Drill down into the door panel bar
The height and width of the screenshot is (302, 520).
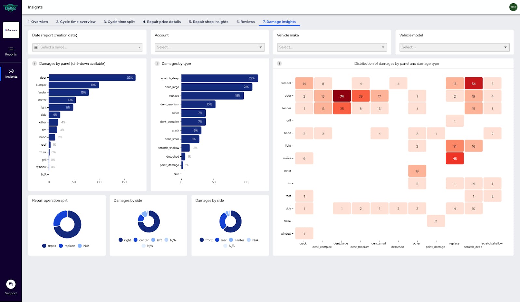[92, 77]
